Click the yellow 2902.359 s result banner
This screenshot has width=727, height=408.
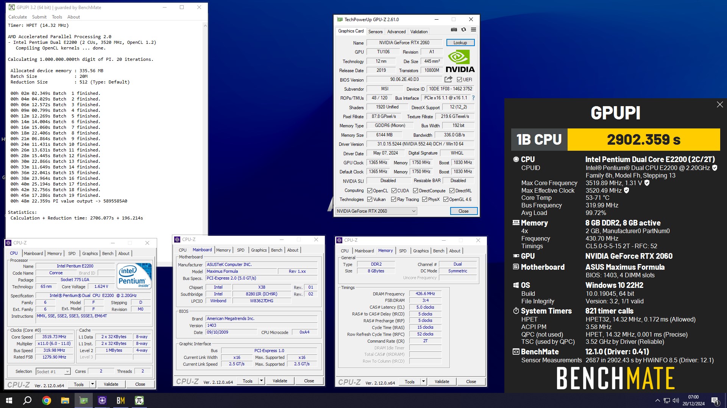(643, 139)
